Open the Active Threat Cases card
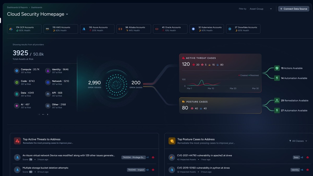The height and width of the screenshot is (176, 313). [x=220, y=73]
